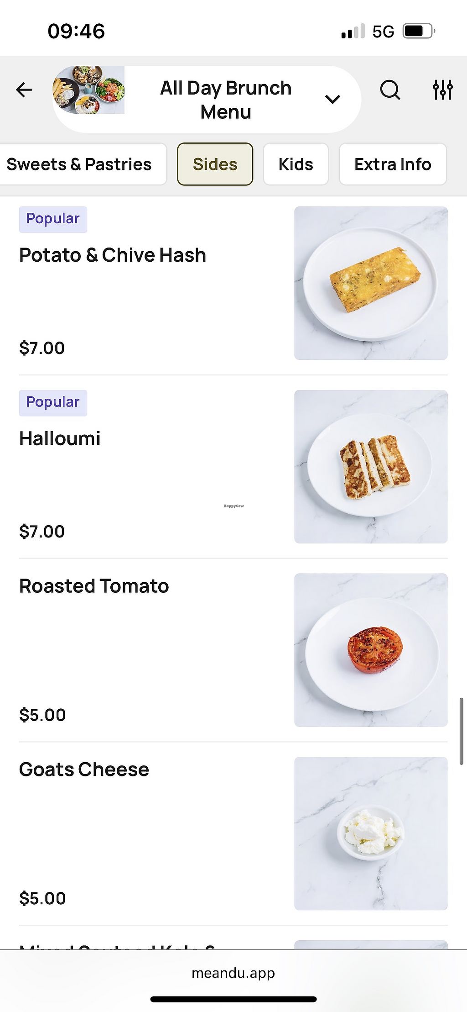The height and width of the screenshot is (1012, 467).
Task: Tap the Potato & Chive Hash photo
Action: coord(371,283)
